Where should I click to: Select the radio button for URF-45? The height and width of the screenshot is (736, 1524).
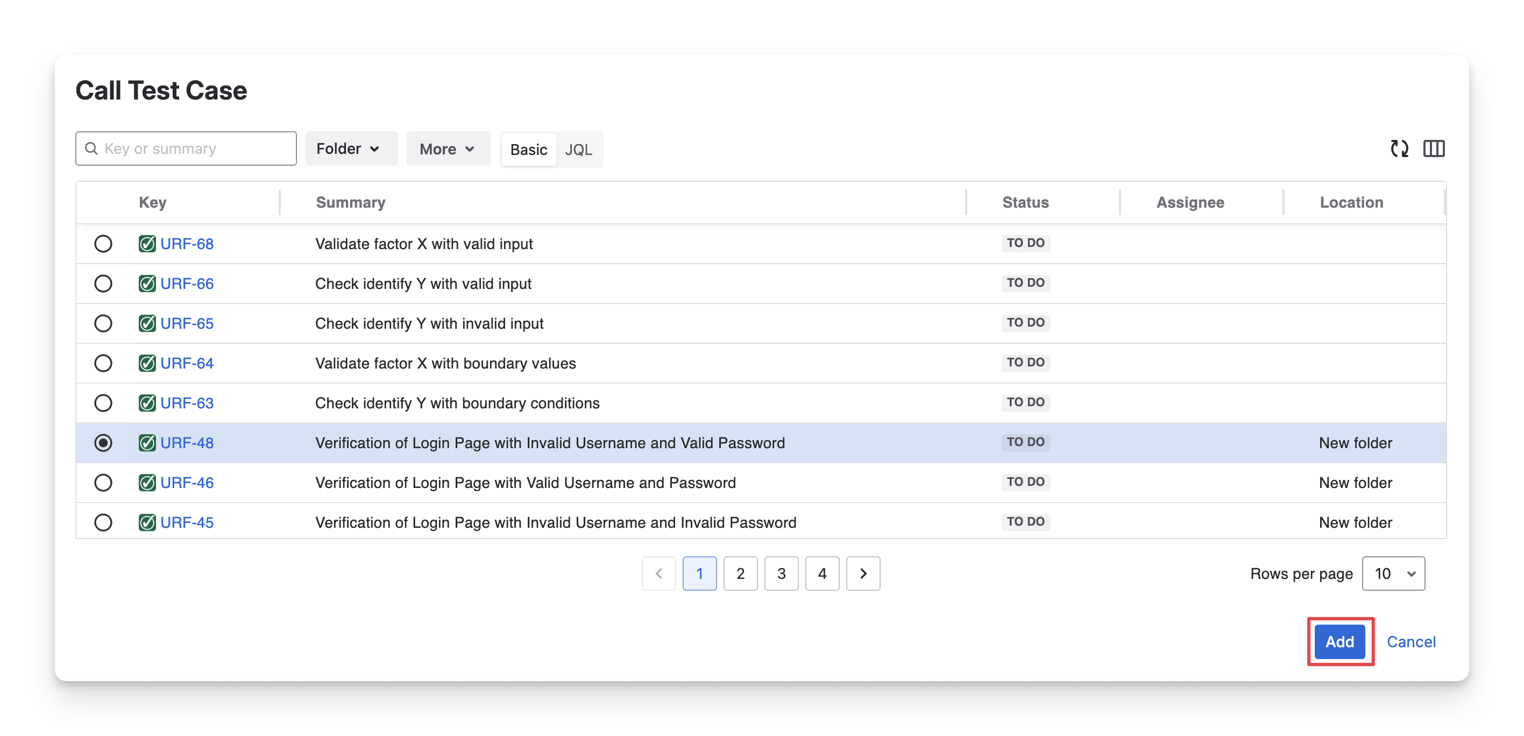point(103,522)
